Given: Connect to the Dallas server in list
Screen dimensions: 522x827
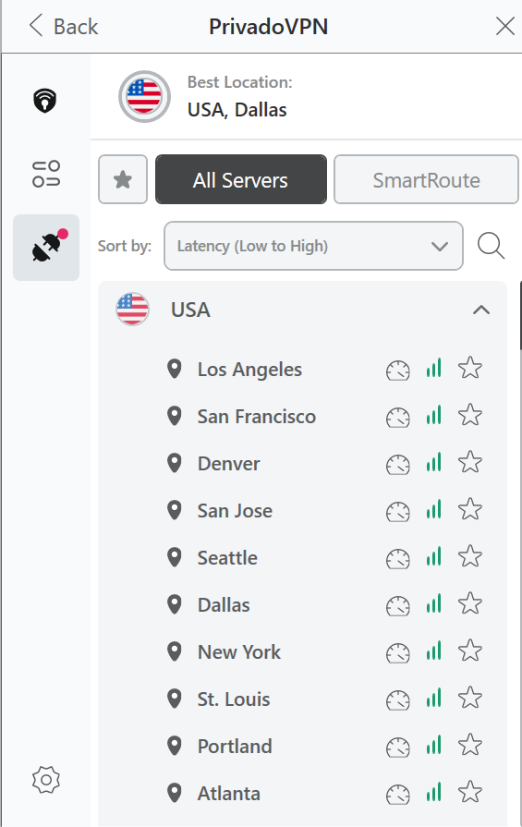Looking at the screenshot, I should 224,605.
